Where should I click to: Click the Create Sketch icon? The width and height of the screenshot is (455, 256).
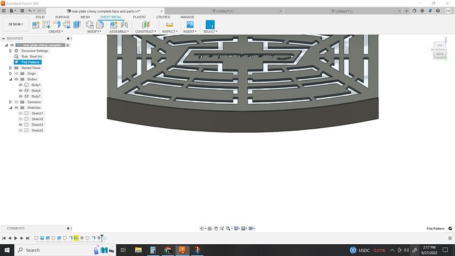[46, 24]
